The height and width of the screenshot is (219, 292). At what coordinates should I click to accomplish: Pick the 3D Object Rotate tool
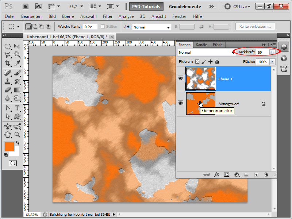click(7, 126)
